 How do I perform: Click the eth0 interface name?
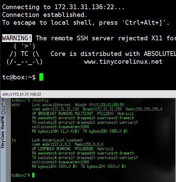[16, 105]
